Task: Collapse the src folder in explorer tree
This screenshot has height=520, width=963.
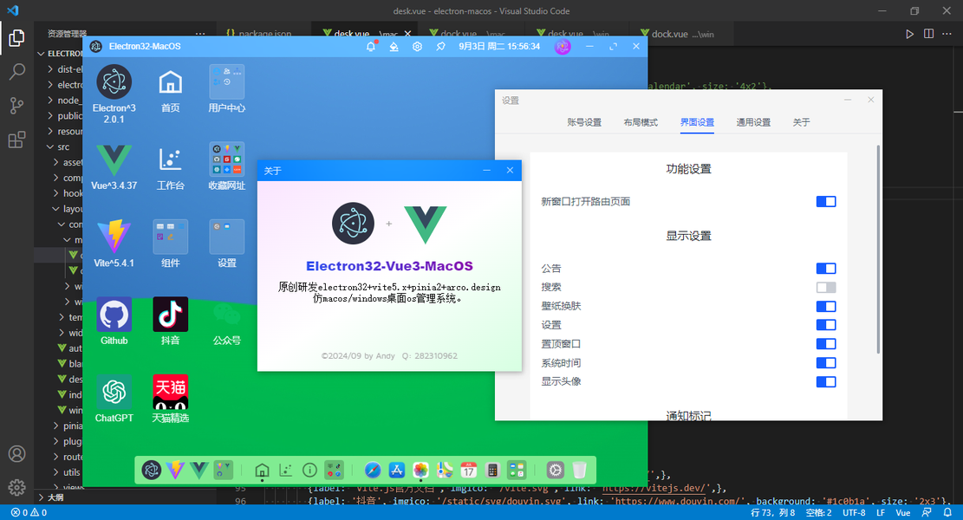Action: (x=58, y=146)
